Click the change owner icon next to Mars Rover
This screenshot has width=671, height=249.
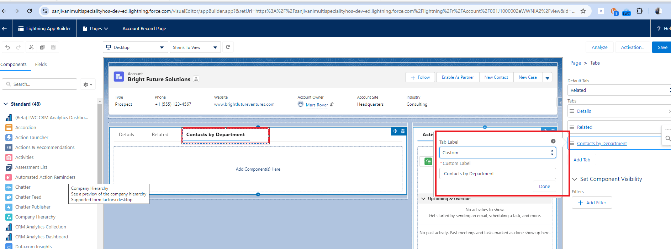(332, 104)
